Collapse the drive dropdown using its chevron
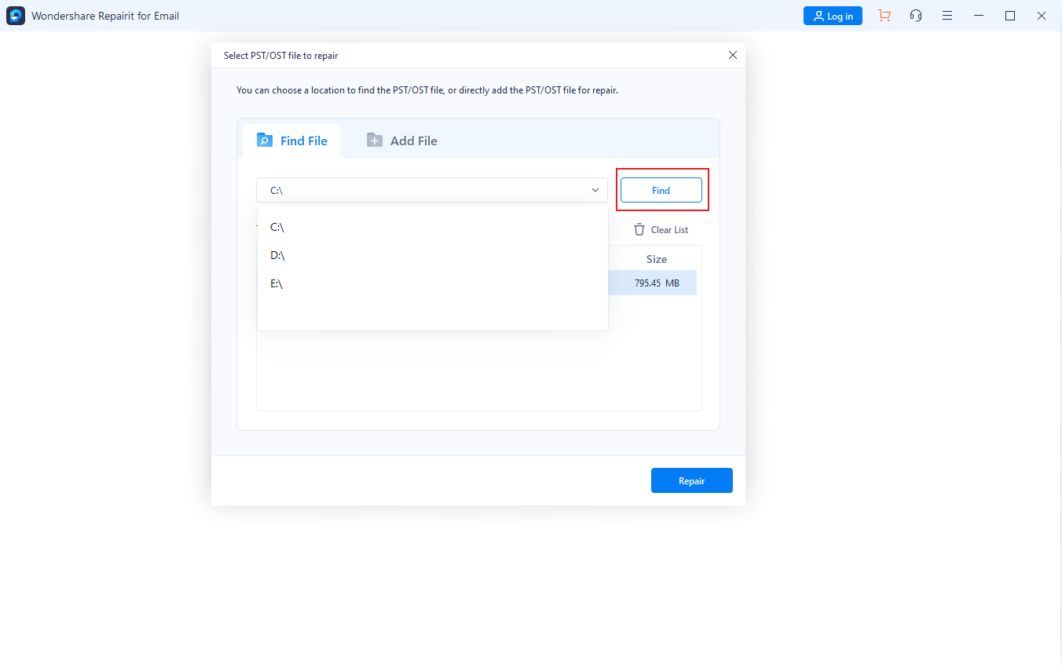 pos(595,190)
